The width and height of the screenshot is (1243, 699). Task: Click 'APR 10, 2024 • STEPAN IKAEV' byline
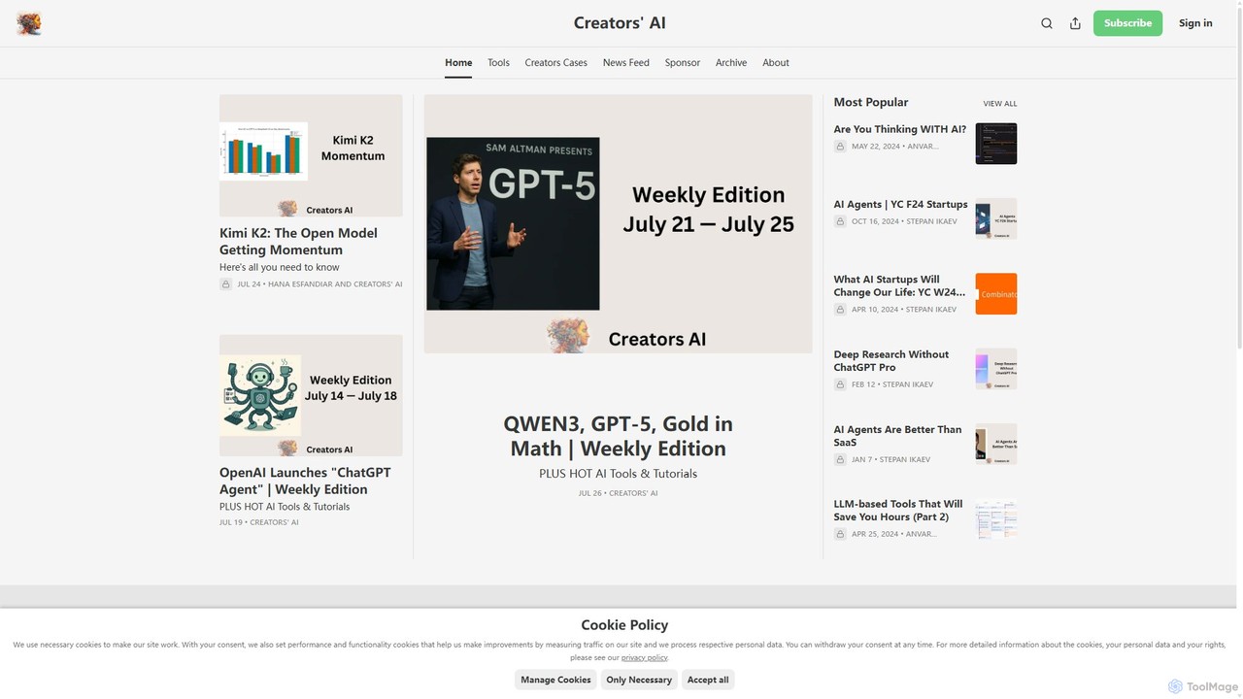[904, 310]
